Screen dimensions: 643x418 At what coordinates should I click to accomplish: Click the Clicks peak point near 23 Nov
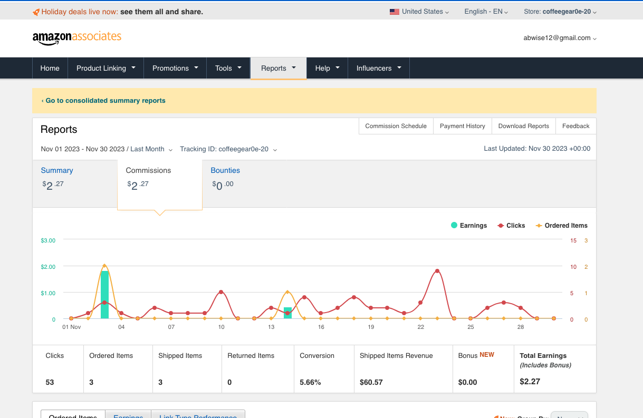click(x=437, y=271)
